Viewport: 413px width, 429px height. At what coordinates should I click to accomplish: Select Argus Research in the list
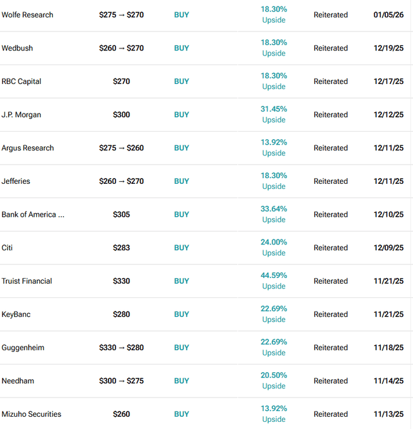point(28,148)
